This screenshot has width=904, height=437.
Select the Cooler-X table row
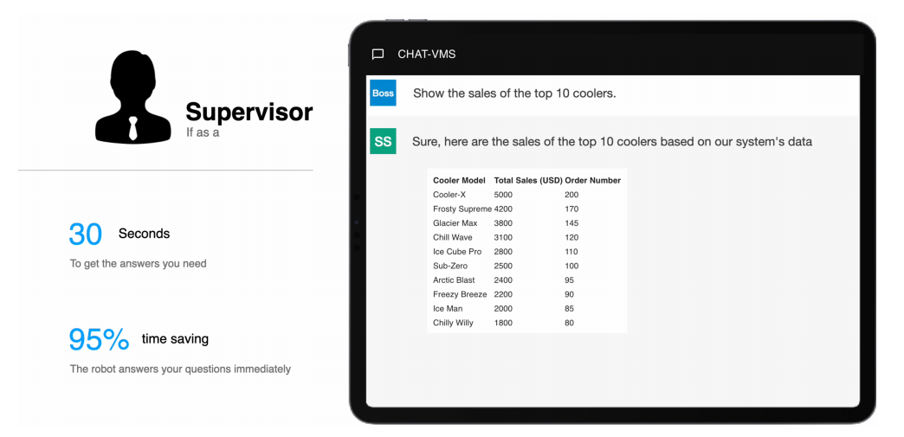526,195
